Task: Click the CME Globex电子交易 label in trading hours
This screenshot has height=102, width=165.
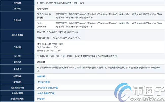Action: point(45,16)
